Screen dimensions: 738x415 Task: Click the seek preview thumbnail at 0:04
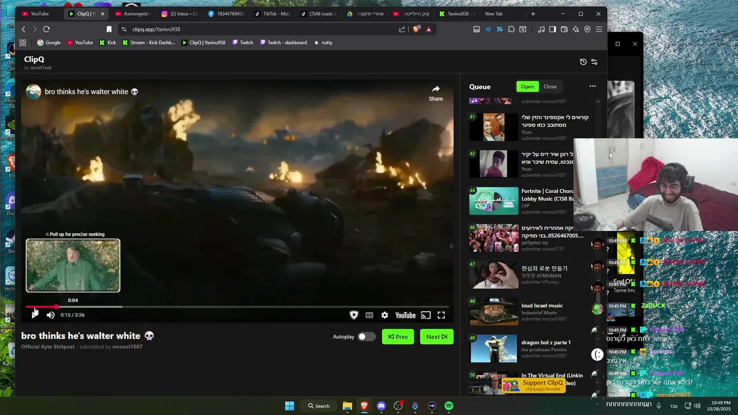coord(73,266)
